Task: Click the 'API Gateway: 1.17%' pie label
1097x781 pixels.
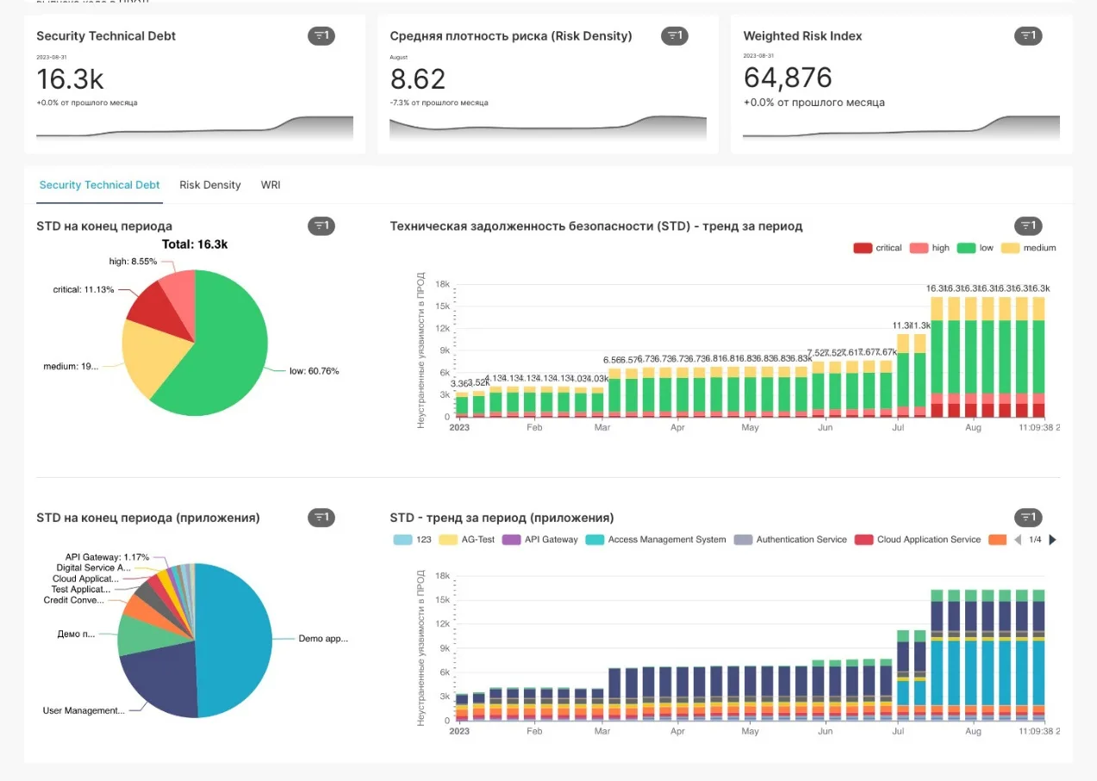Action: coord(107,557)
